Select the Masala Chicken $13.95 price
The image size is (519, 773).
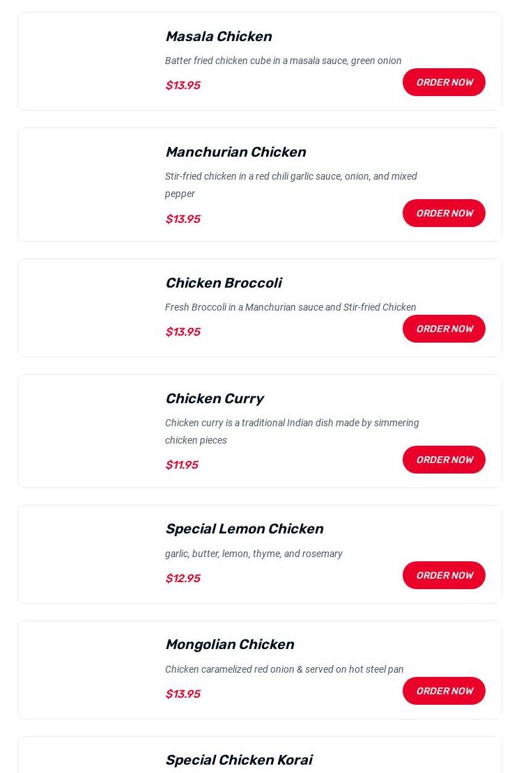tap(183, 85)
